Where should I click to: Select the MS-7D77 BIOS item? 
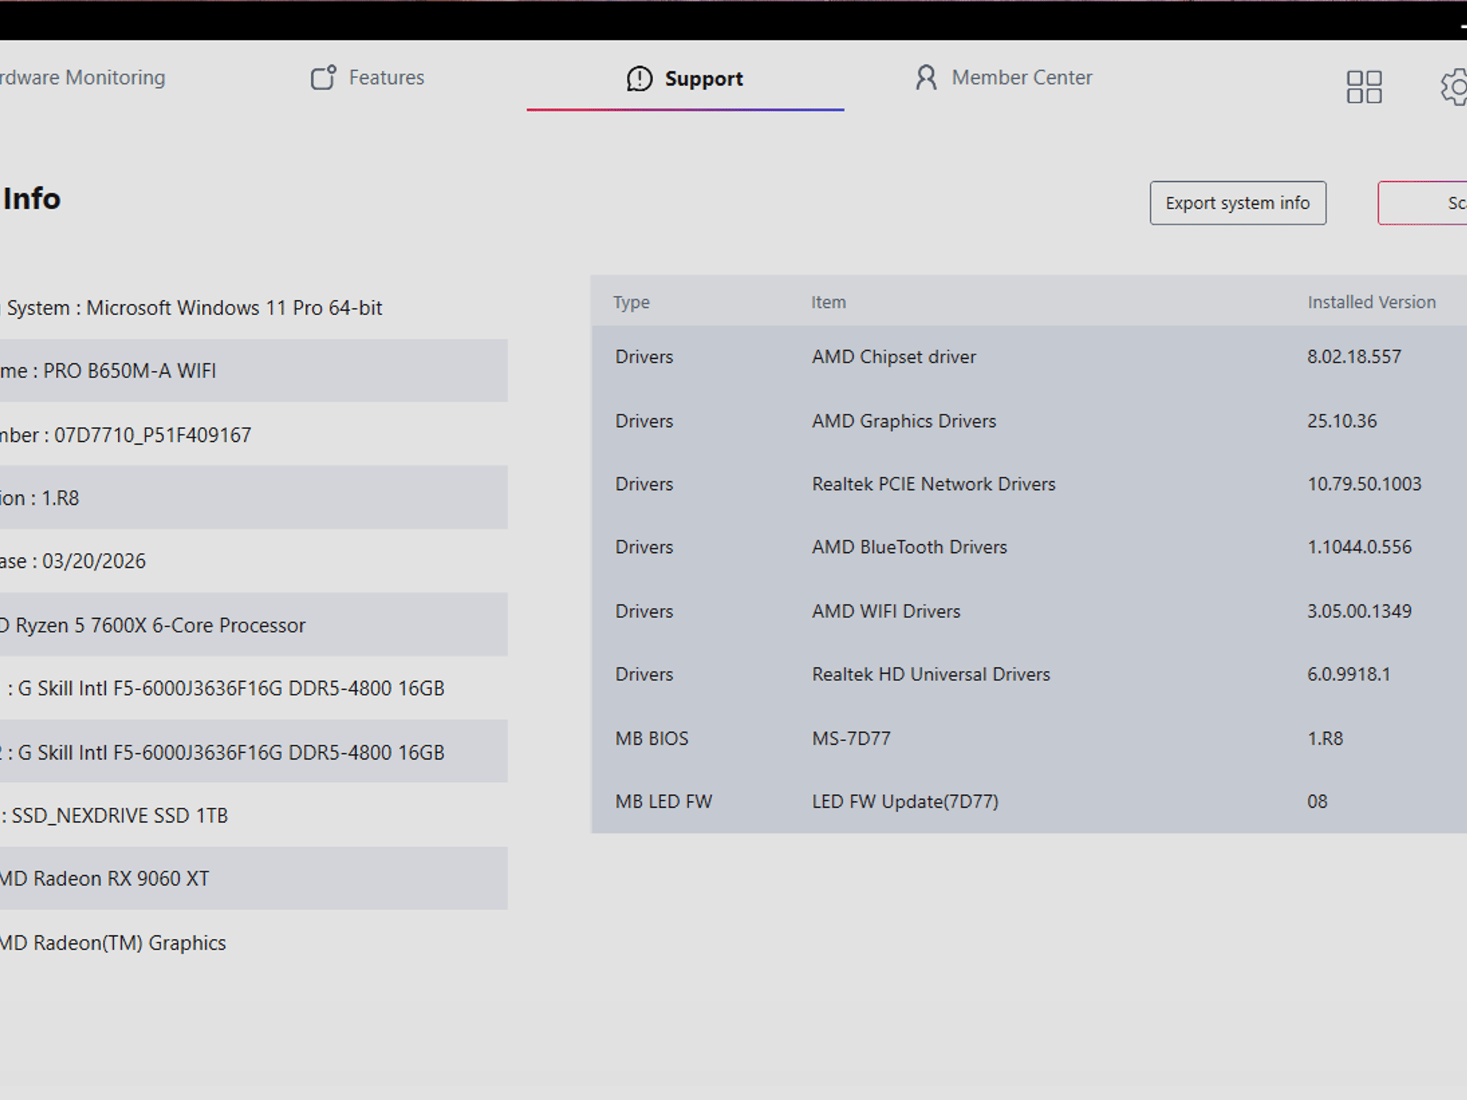[851, 738]
